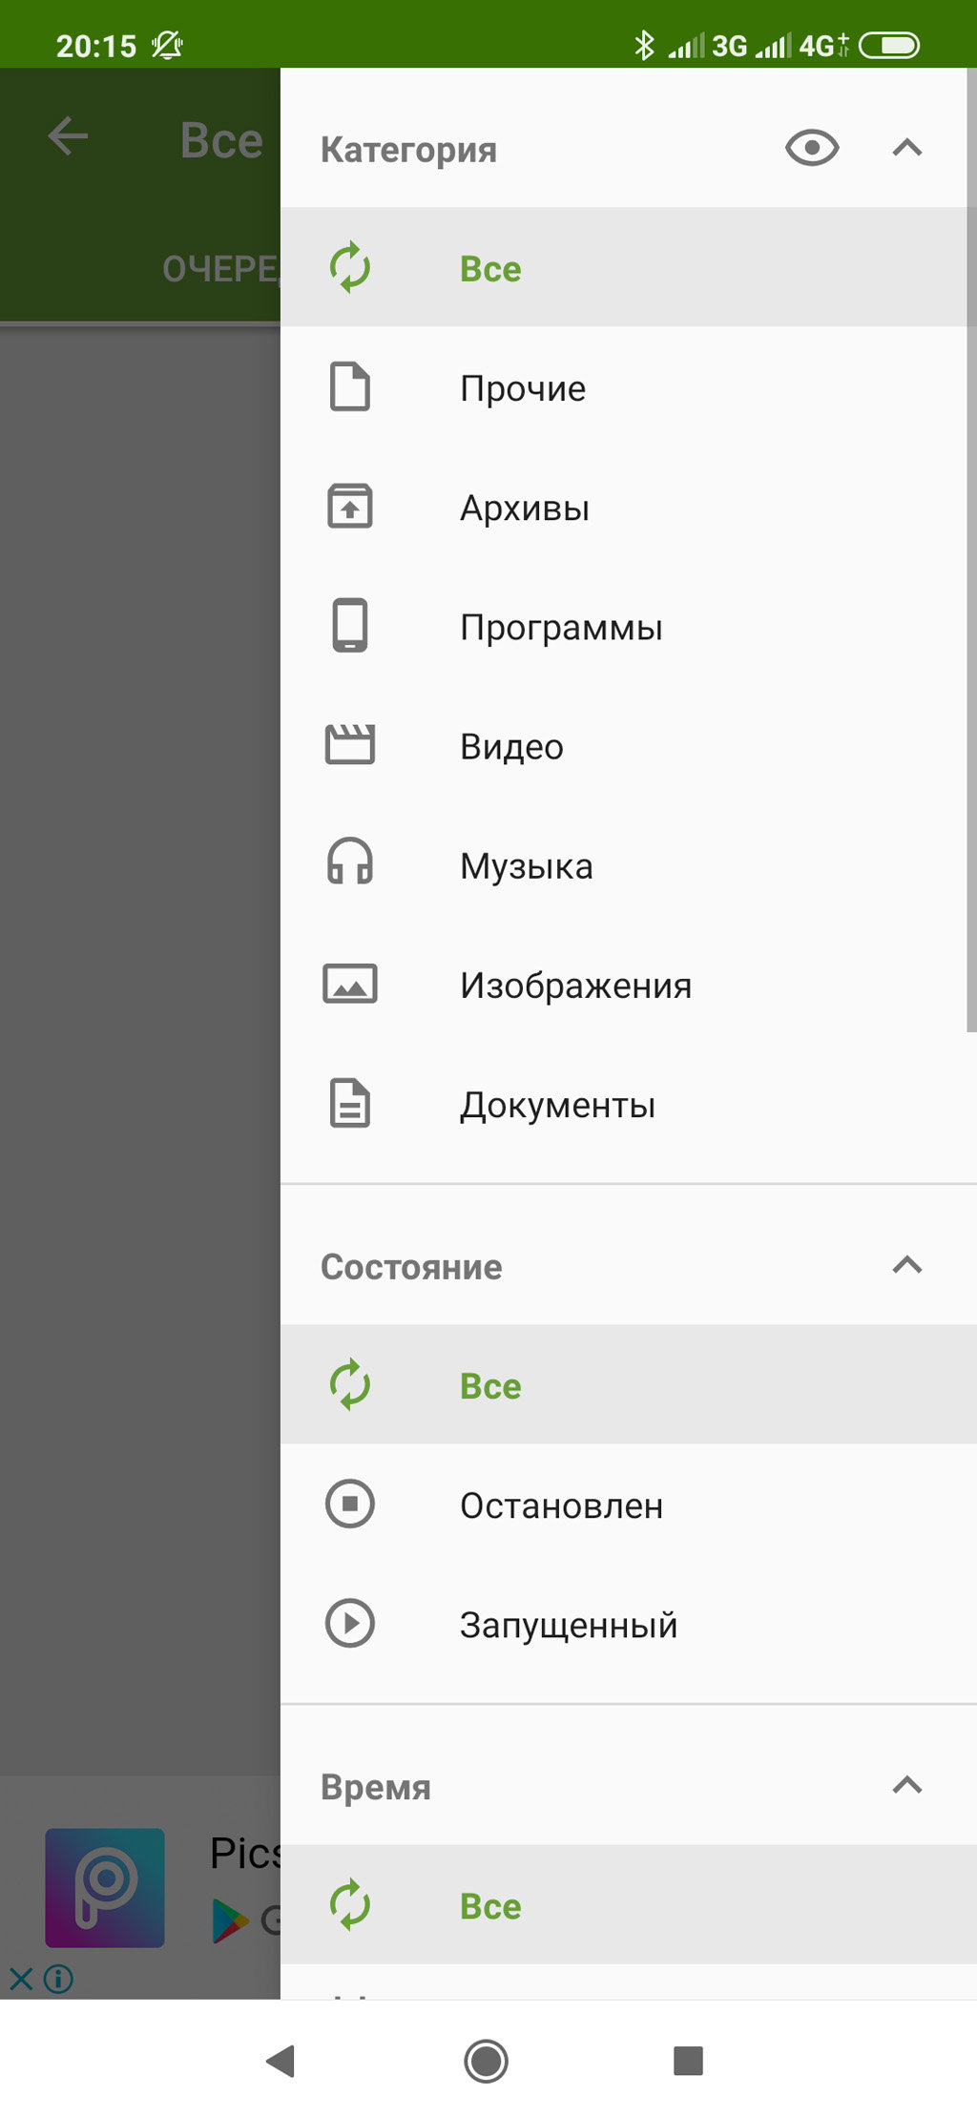
Task: Click the headphones icon beside Музыка
Action: [x=350, y=861]
